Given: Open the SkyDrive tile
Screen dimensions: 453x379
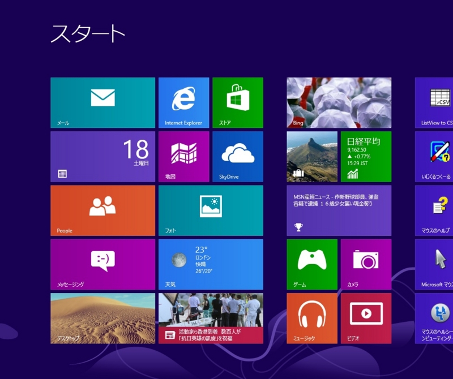Looking at the screenshot, I should click(x=238, y=157).
